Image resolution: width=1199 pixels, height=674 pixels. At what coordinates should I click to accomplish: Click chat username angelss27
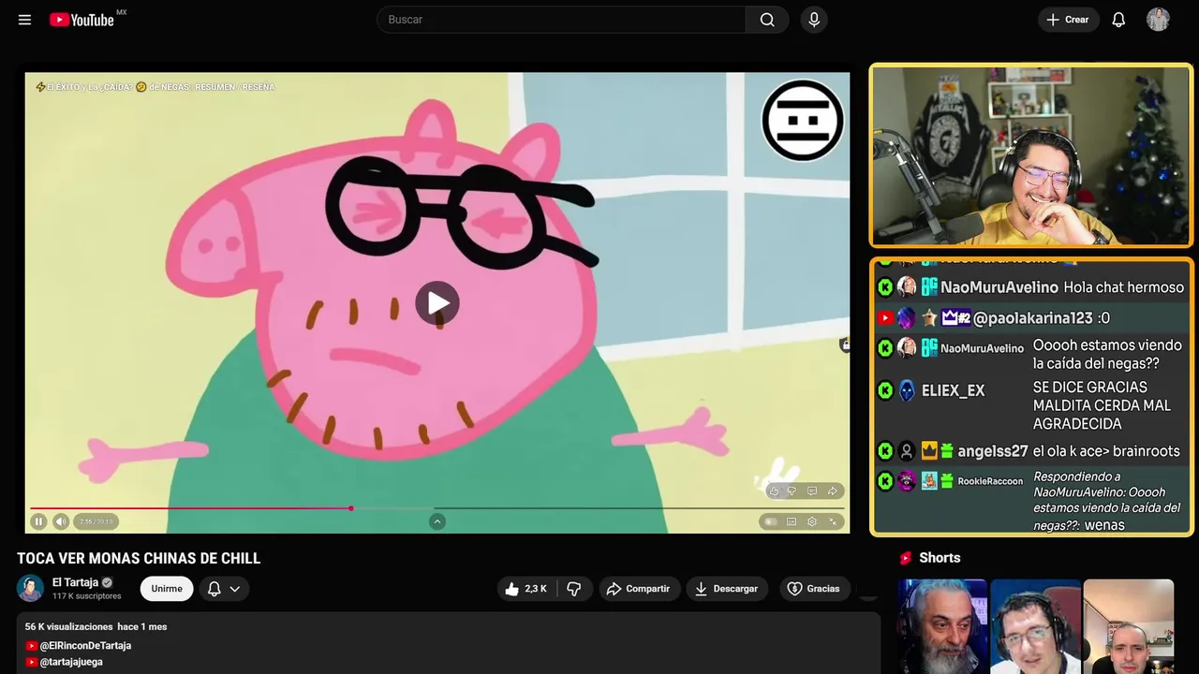click(x=992, y=451)
